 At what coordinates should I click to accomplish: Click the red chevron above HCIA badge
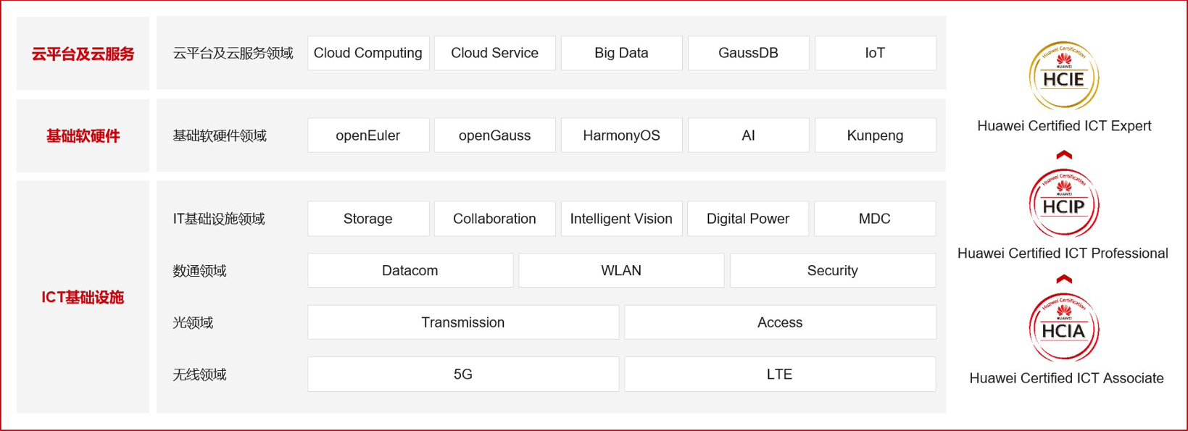pos(1063,279)
